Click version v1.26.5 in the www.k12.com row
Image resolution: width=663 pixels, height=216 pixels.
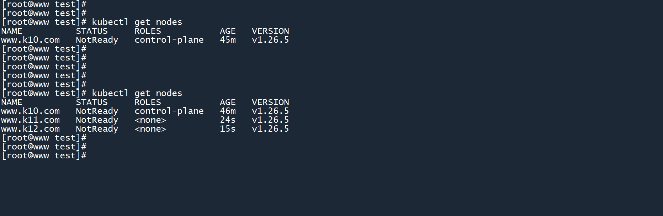click(270, 129)
